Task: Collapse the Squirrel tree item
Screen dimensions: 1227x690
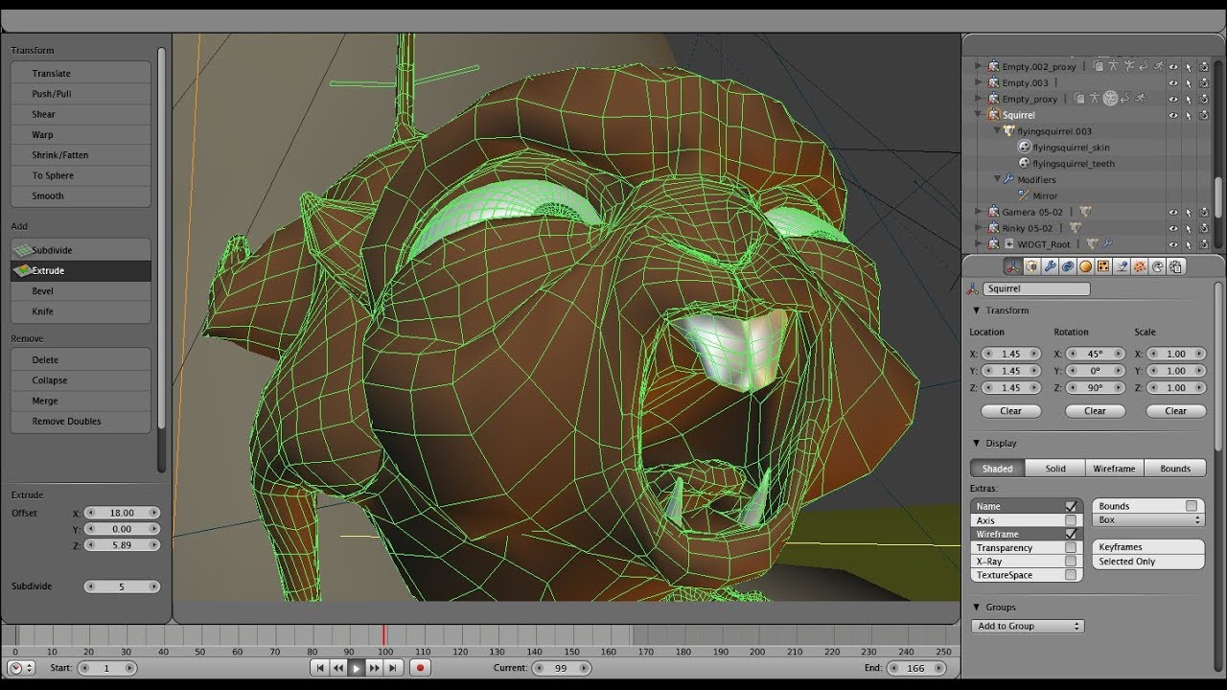Action: [977, 115]
